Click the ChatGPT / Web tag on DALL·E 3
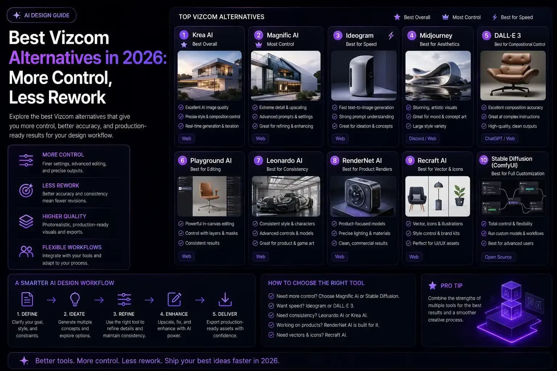Image resolution: width=557 pixels, height=371 pixels. pos(500,138)
